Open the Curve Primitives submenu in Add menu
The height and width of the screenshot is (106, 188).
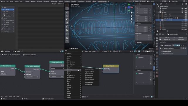(73, 62)
